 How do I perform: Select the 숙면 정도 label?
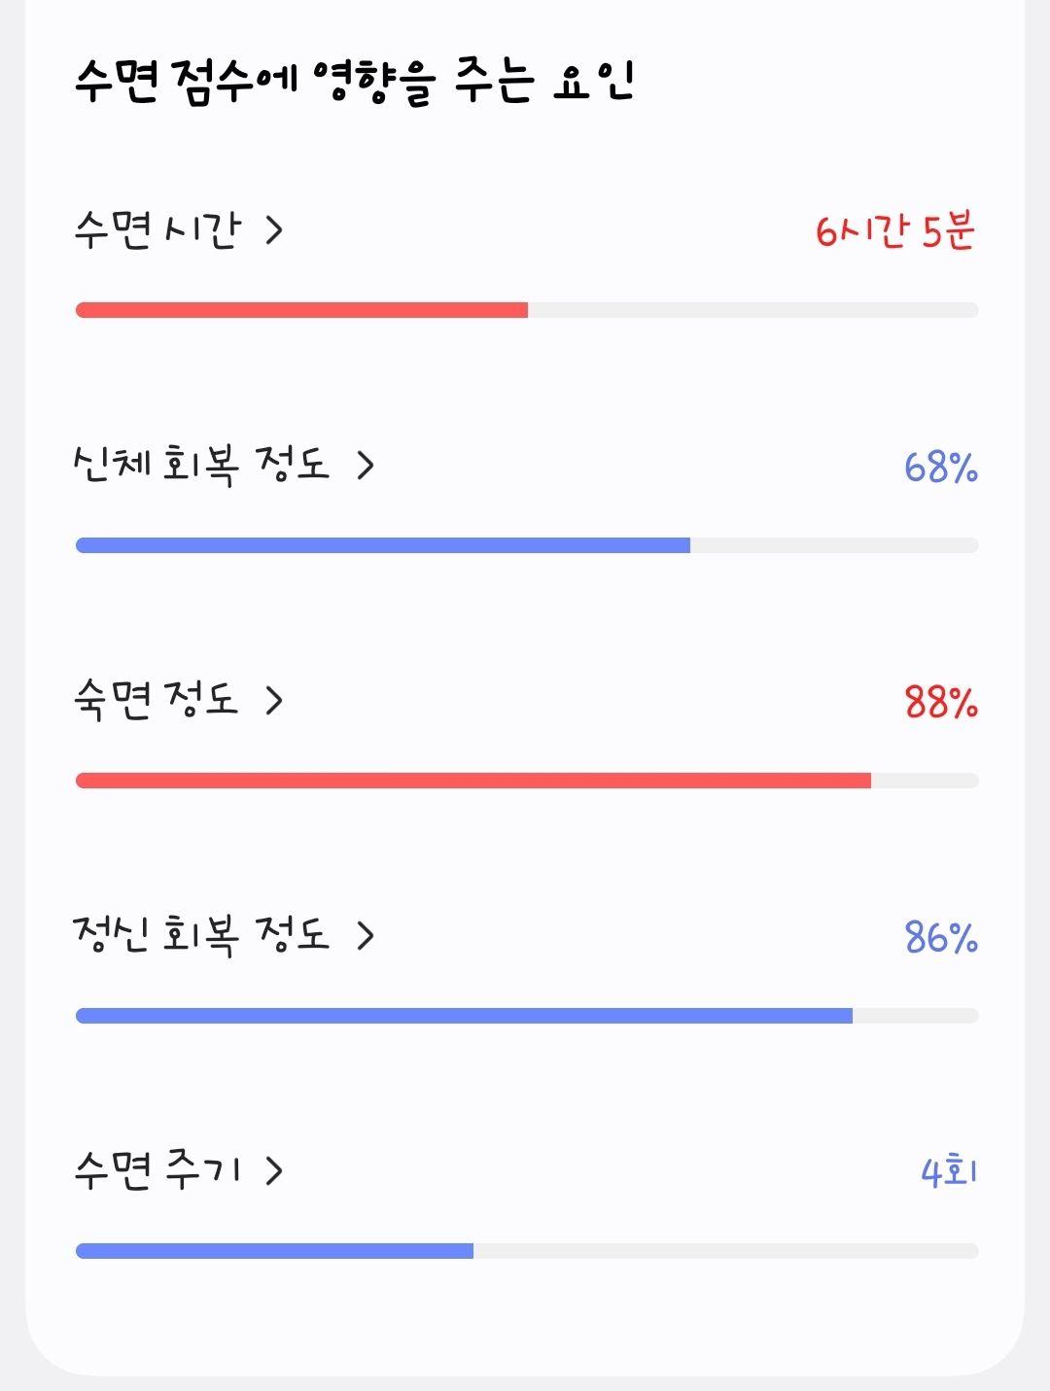tap(156, 701)
